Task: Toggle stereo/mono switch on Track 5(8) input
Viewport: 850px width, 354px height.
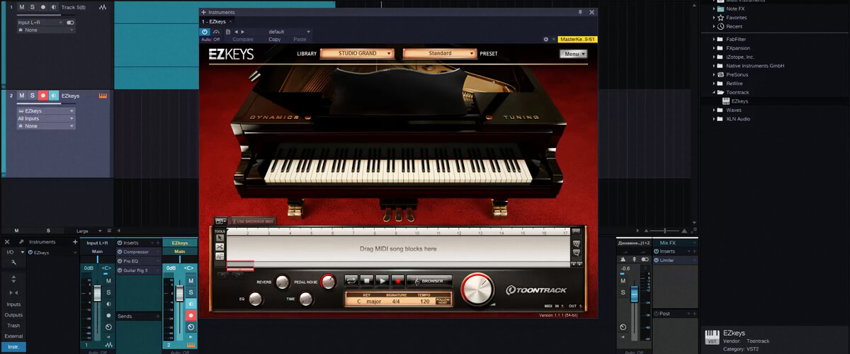Action: (70, 22)
